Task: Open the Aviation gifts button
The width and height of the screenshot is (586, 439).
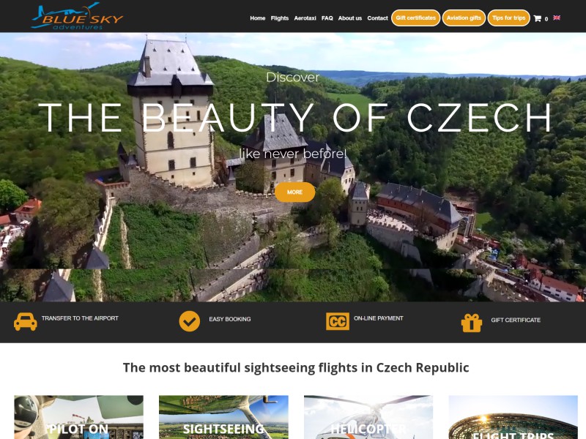Action: point(464,18)
